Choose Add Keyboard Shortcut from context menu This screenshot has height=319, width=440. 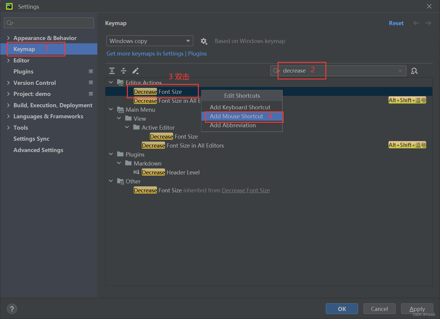point(240,107)
